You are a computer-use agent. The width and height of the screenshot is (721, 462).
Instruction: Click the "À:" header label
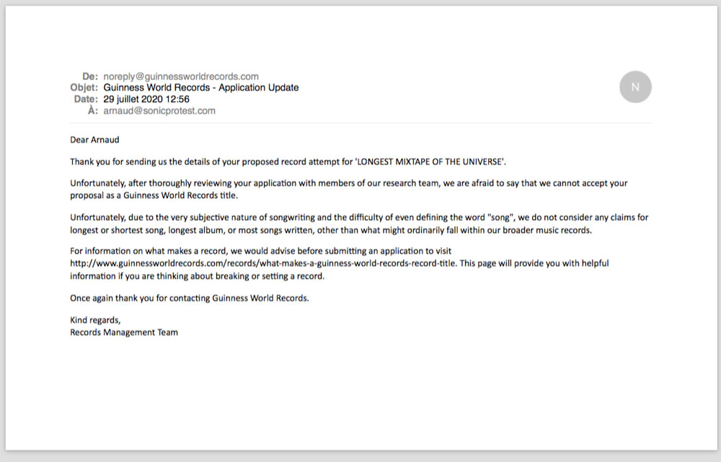coord(92,111)
